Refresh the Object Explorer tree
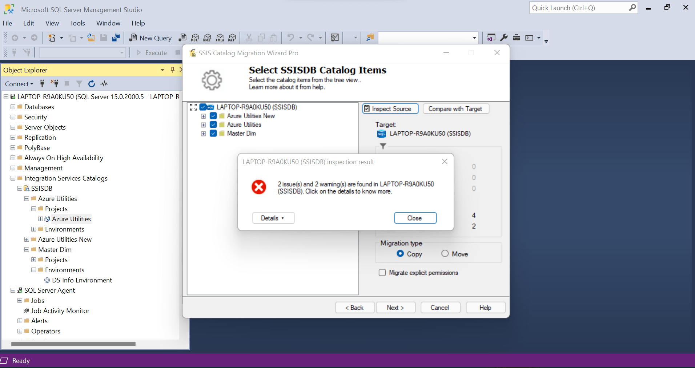695x368 pixels. pos(91,84)
